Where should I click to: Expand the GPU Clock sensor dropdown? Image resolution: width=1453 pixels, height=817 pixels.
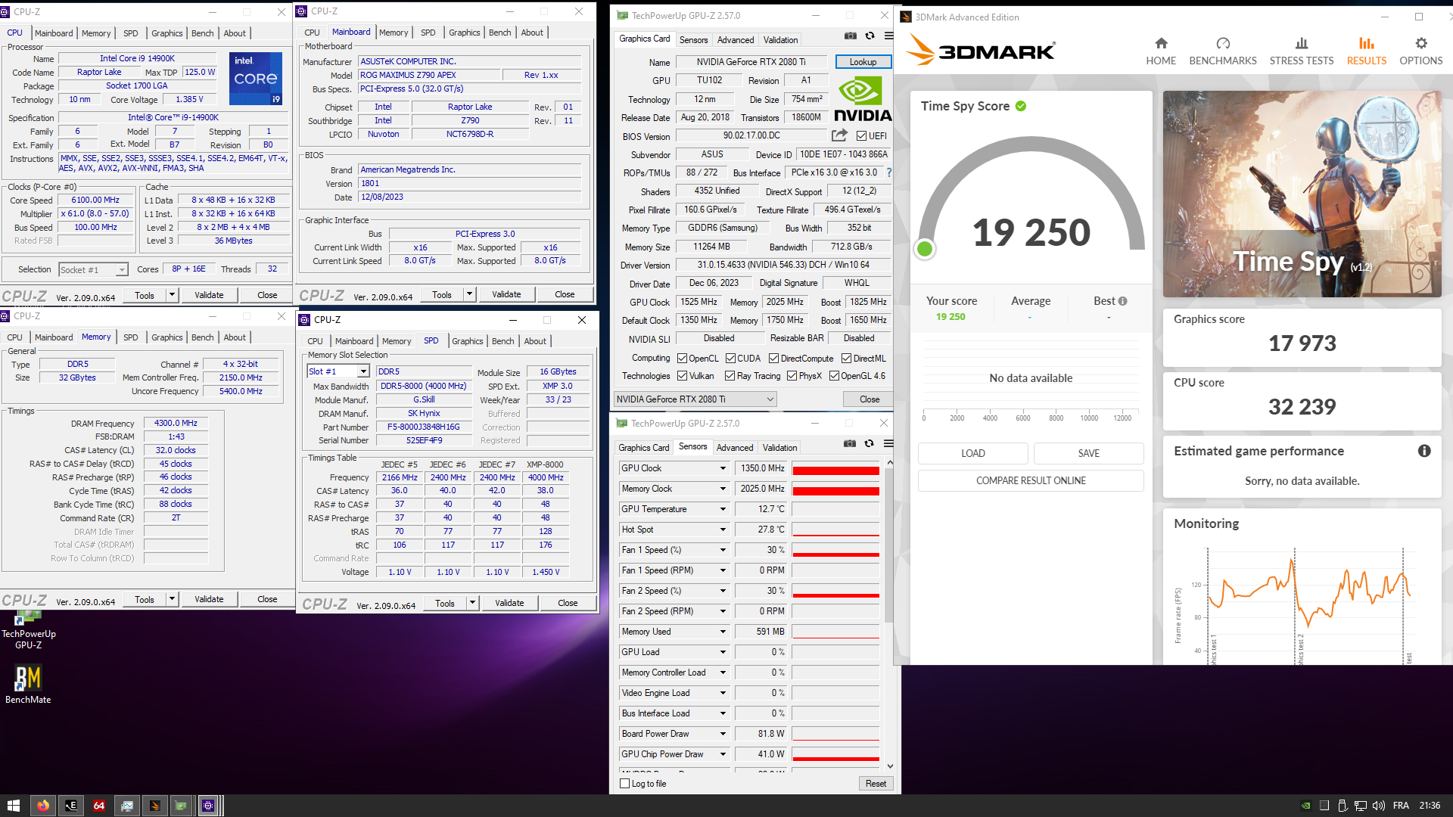pyautogui.click(x=723, y=468)
